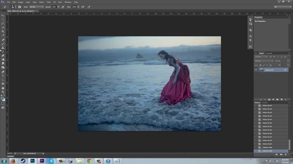
Task: Create a new layer in Layers panel
Action: tap(282, 100)
